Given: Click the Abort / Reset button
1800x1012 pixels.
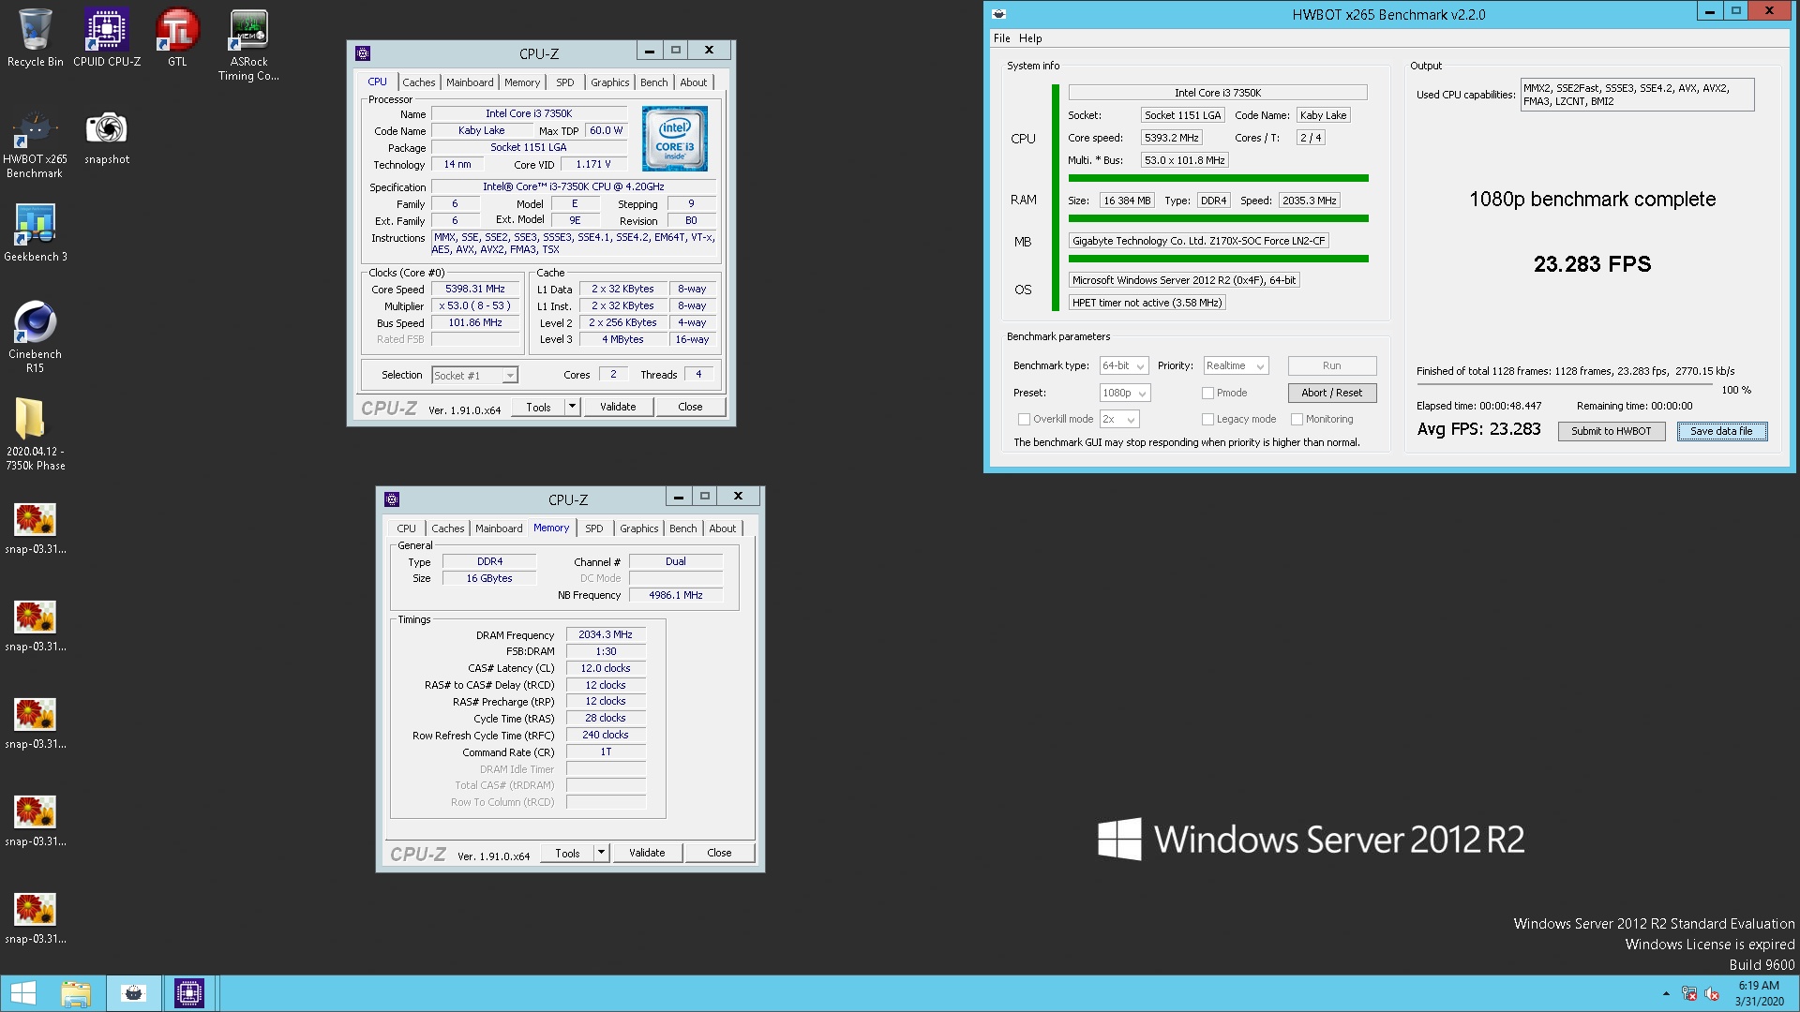Looking at the screenshot, I should (1331, 393).
